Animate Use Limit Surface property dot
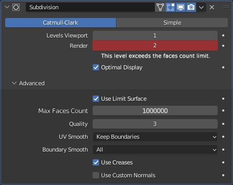The image size is (233, 185). click(x=223, y=99)
